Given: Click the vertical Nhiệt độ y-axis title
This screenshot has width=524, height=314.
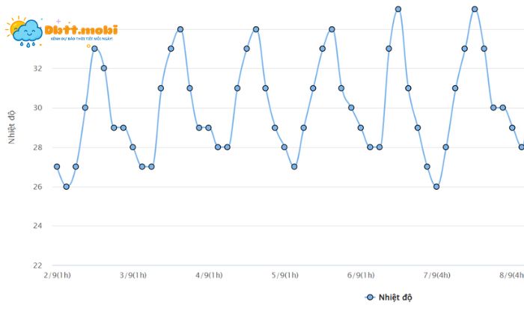Looking at the screenshot, I should point(13,127).
